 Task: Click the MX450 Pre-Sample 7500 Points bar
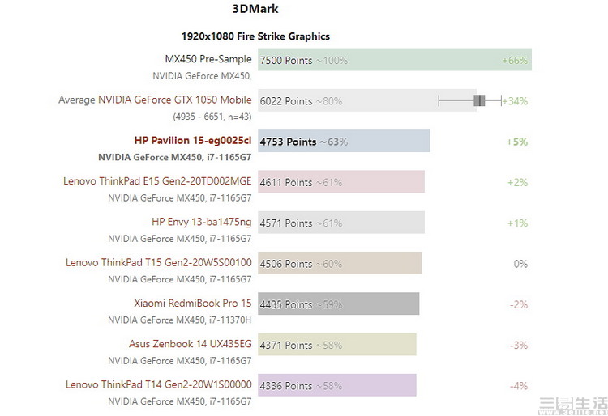394,60
